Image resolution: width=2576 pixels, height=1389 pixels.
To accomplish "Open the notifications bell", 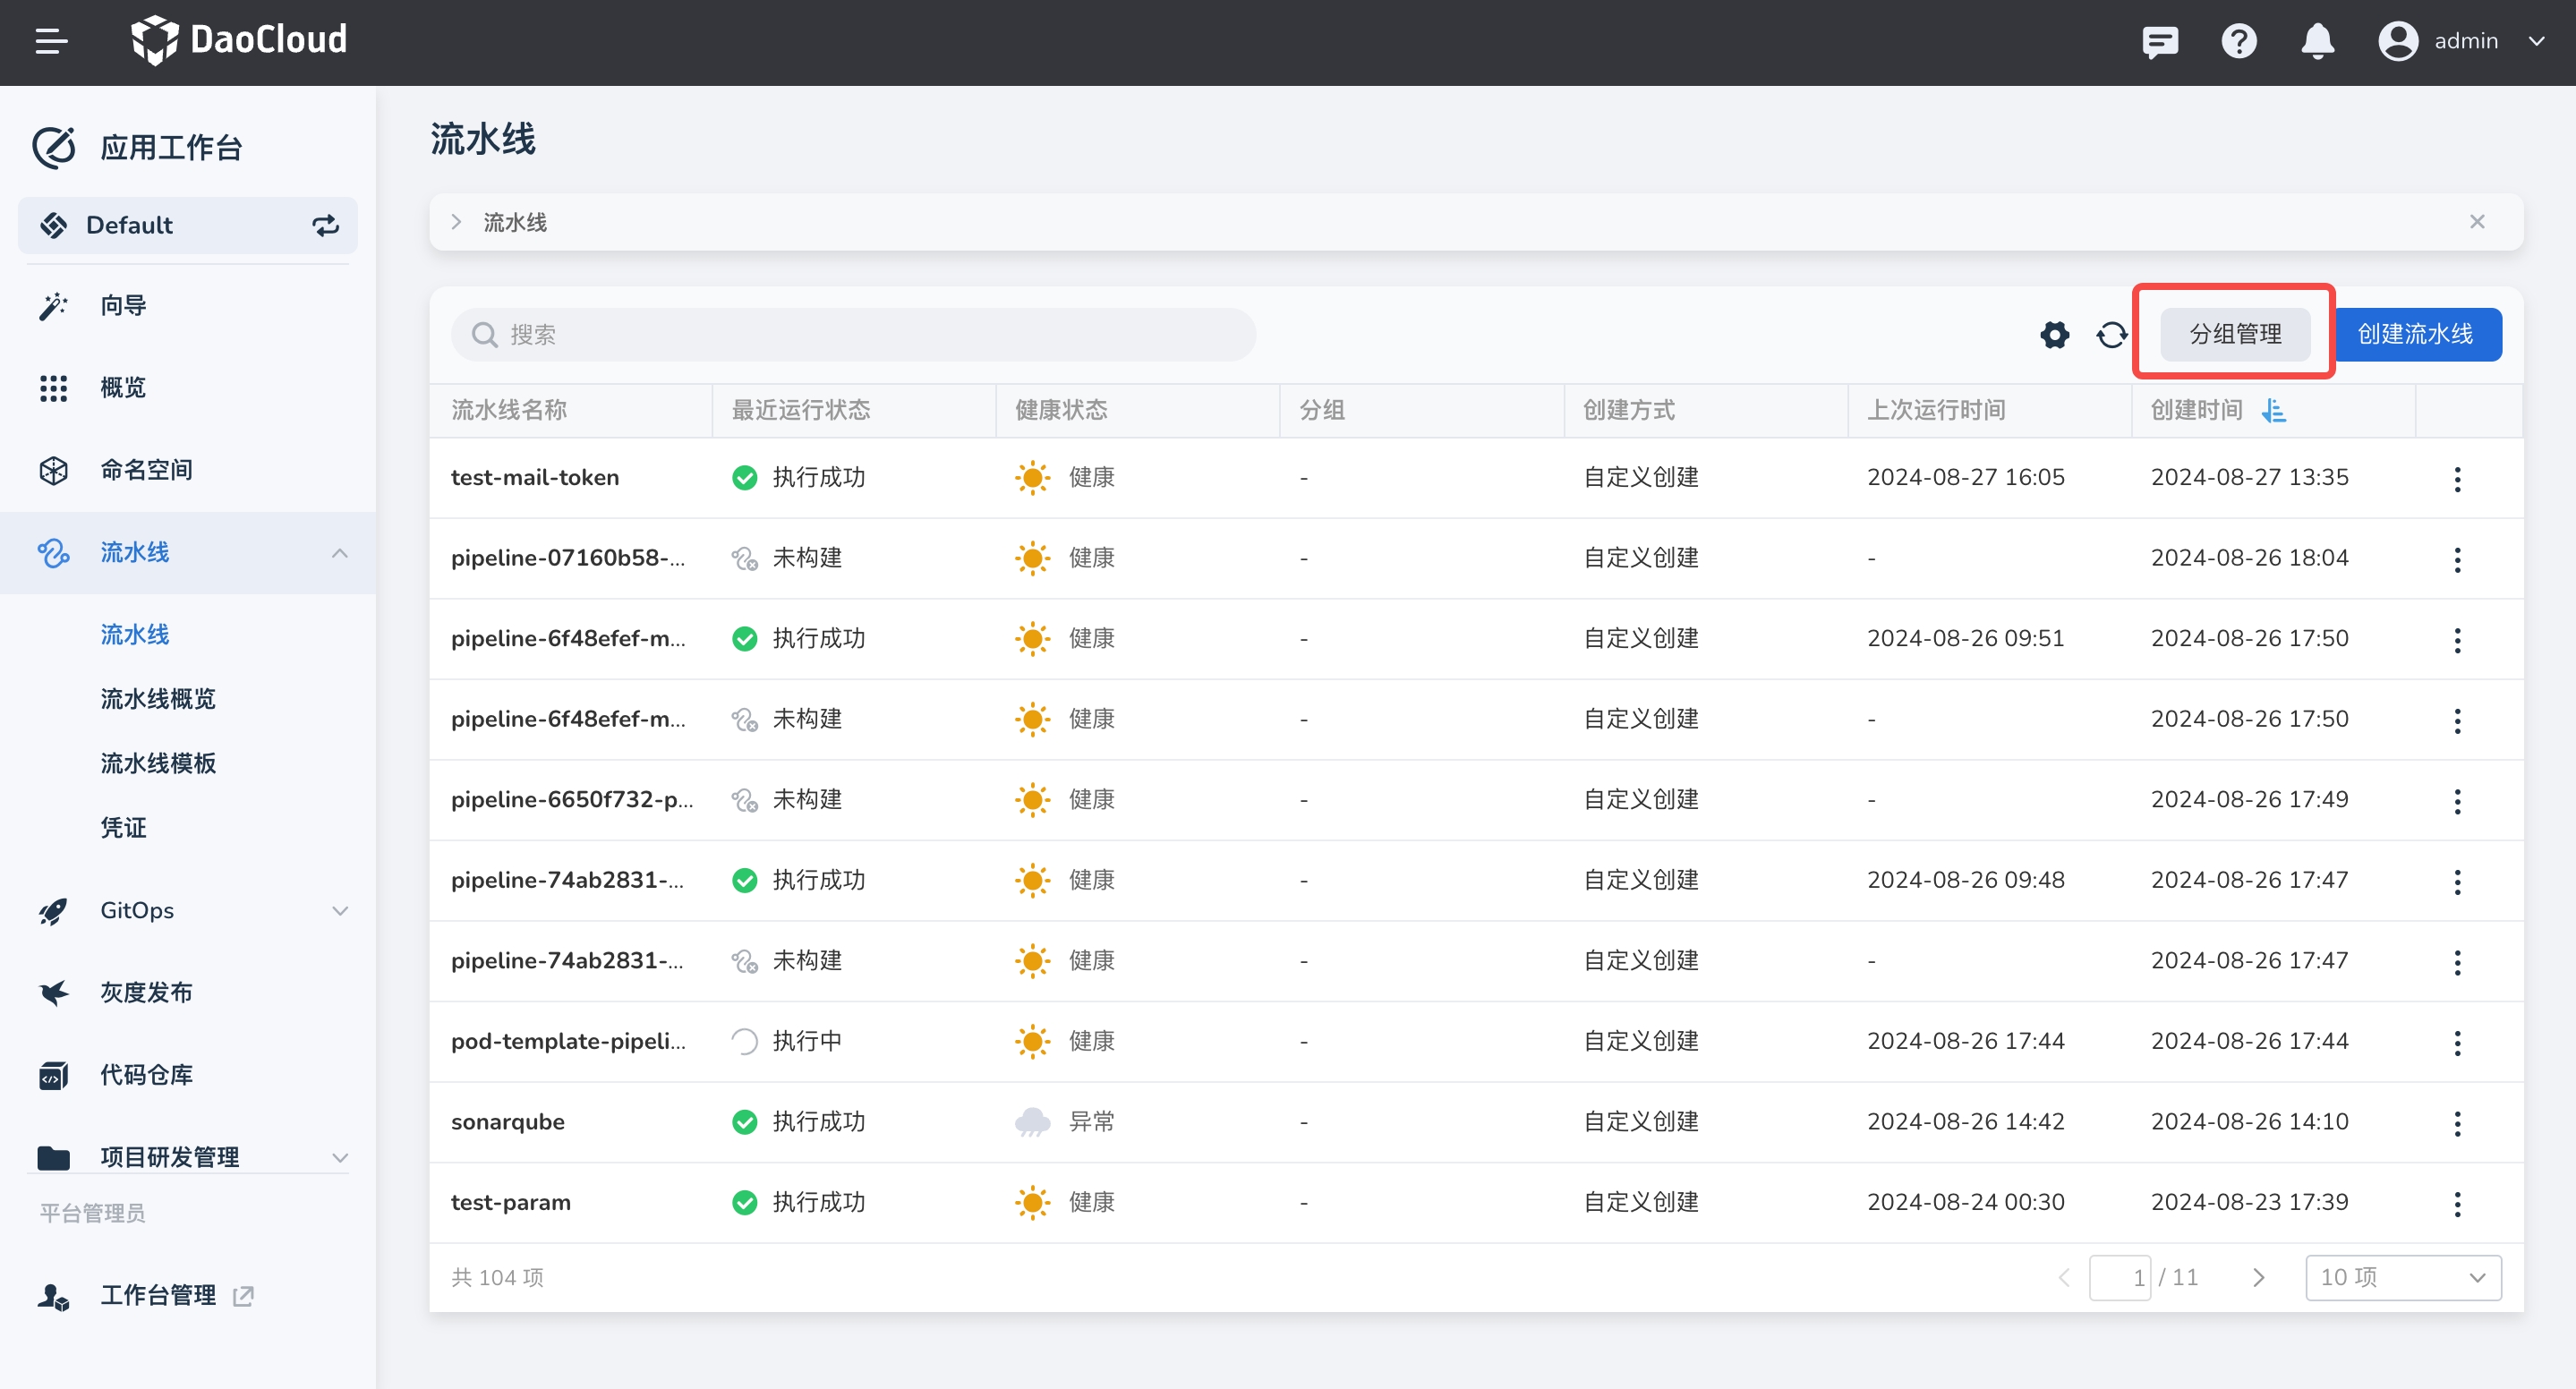I will [2316, 41].
